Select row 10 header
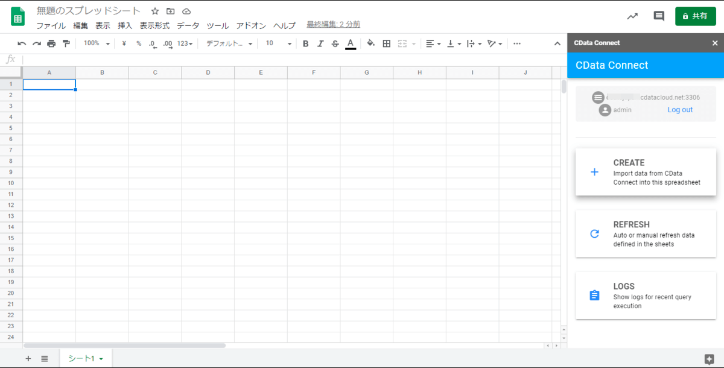This screenshot has height=368, width=724. tap(11, 183)
